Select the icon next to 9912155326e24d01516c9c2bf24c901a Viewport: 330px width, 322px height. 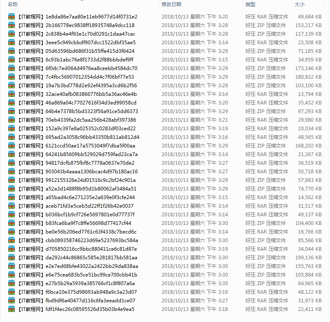(11, 180)
